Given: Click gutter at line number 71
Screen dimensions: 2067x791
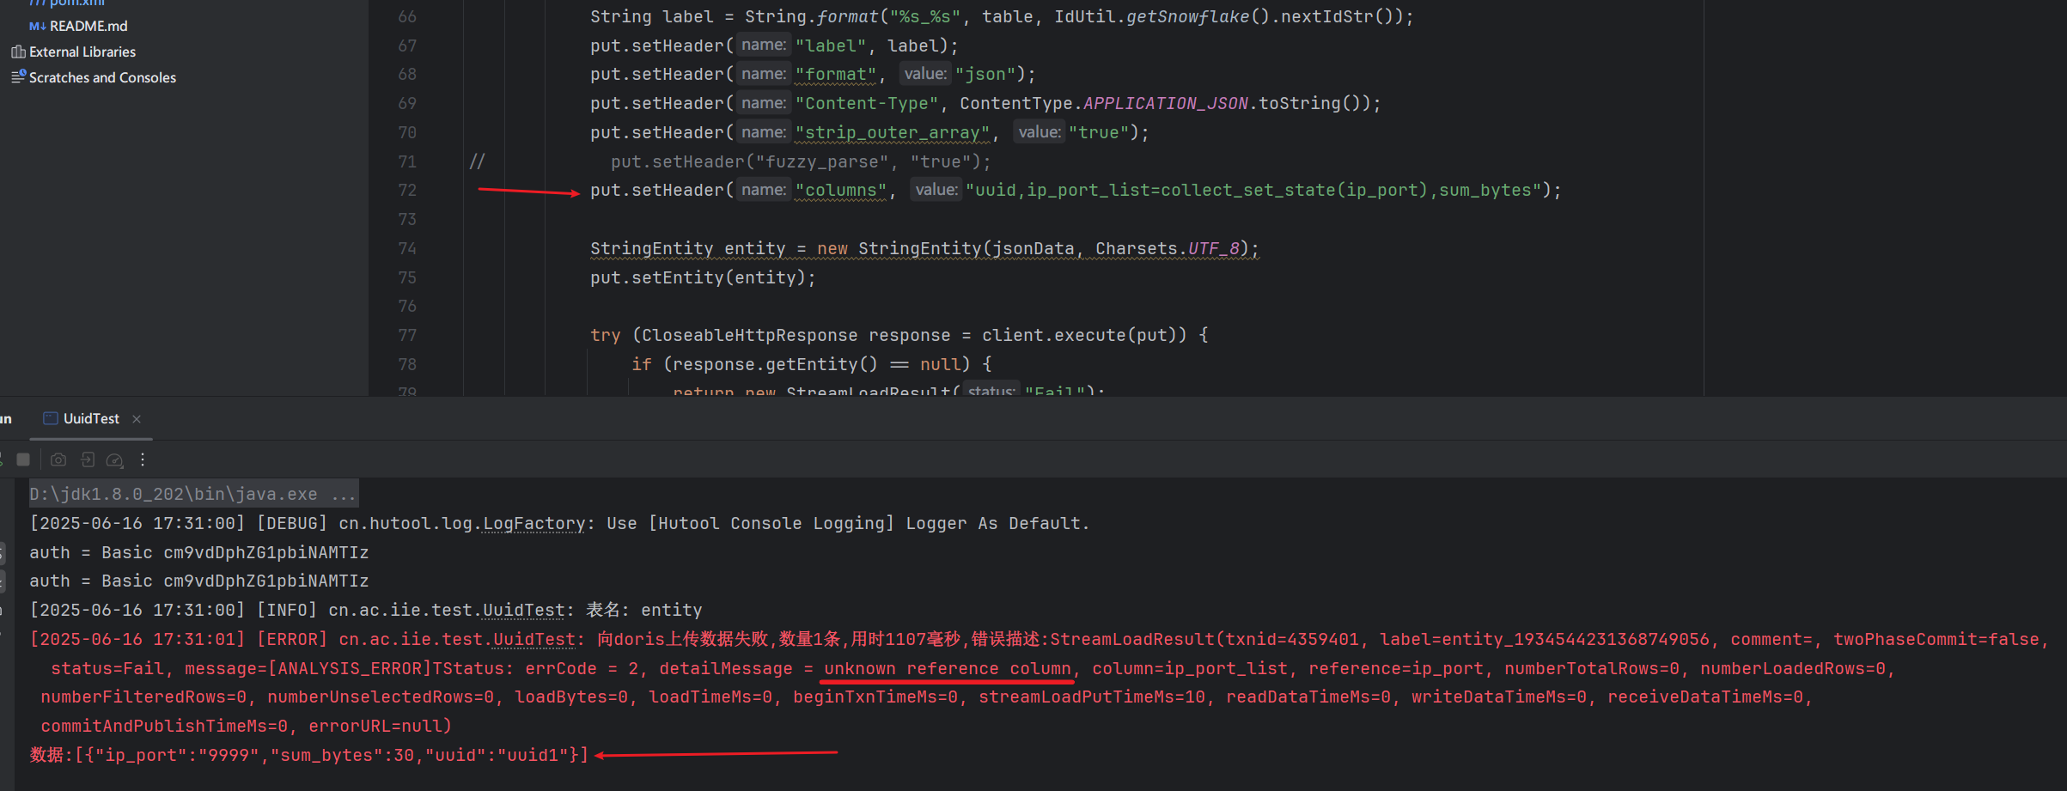Looking at the screenshot, I should click(407, 161).
